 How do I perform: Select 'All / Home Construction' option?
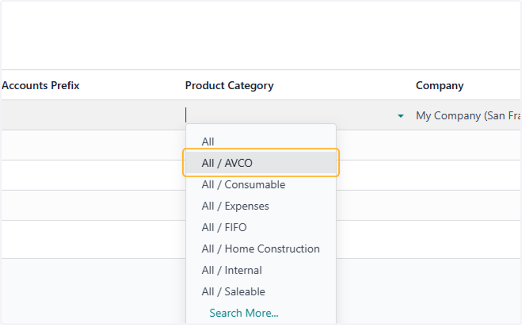pyautogui.click(x=261, y=248)
